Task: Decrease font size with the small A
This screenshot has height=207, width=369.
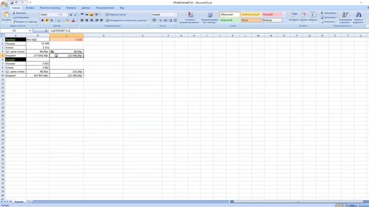Action: (x=75, y=14)
